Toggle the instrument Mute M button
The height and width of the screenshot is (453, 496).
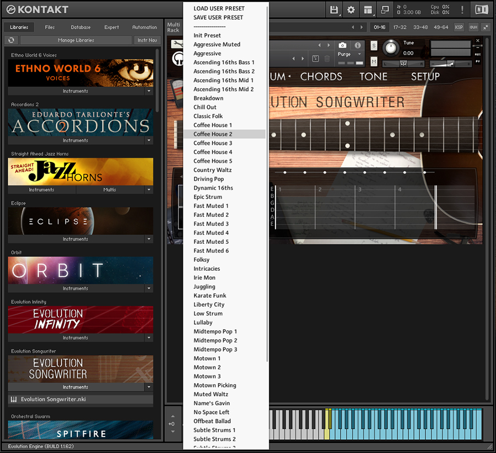374,61
